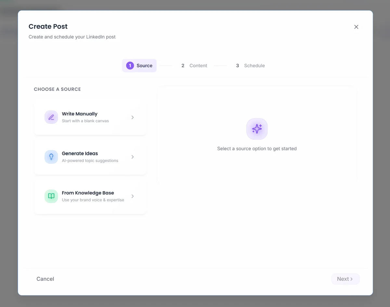Click the CHOOSE A SOURCE section label

57,89
